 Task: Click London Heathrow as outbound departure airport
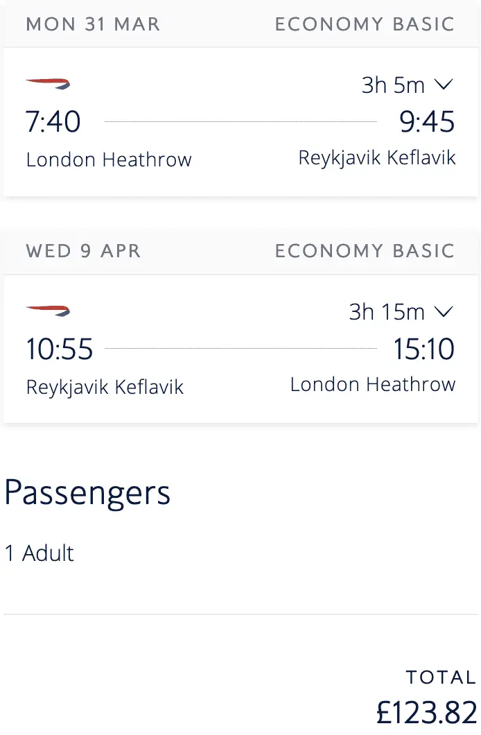[x=109, y=159]
